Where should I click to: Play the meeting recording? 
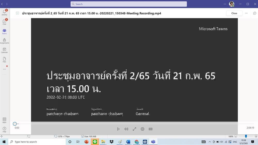coord(118,129)
